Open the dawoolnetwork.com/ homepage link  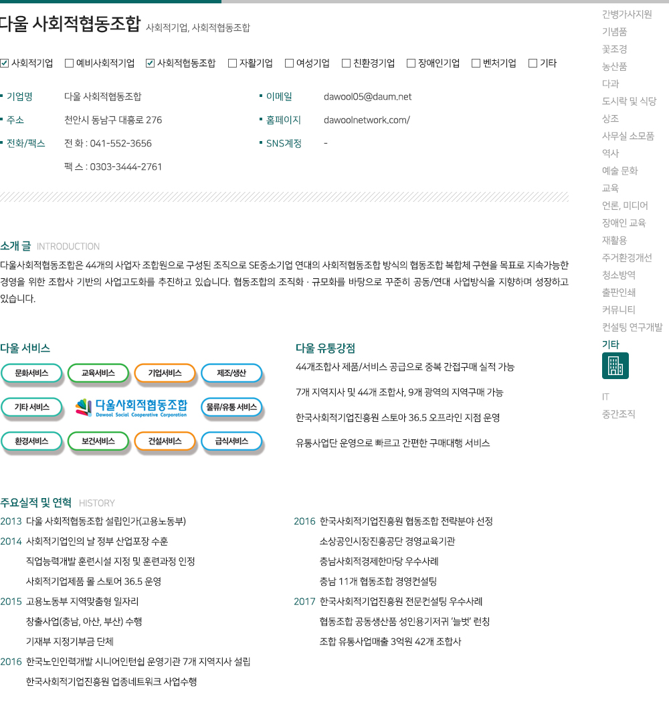click(367, 120)
